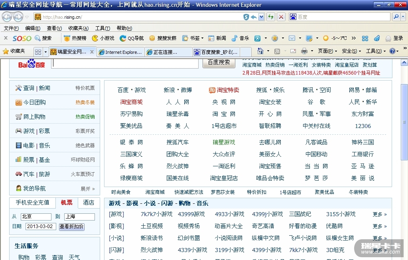
Task: Click the Stop loading red X icon
Action: coord(281,17)
